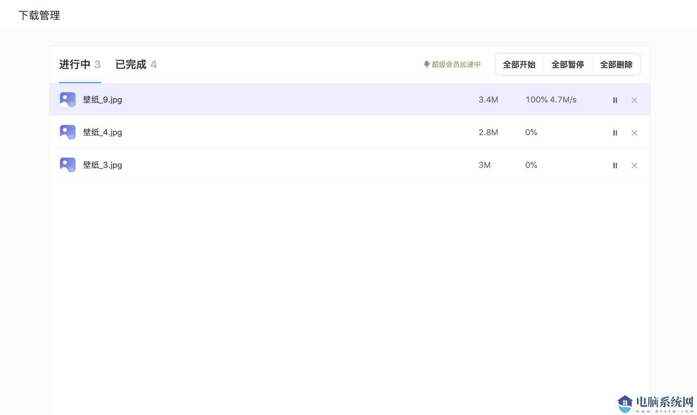This screenshot has height=415, width=697.
Task: Click the 2.8M file size value
Action: pyautogui.click(x=488, y=132)
